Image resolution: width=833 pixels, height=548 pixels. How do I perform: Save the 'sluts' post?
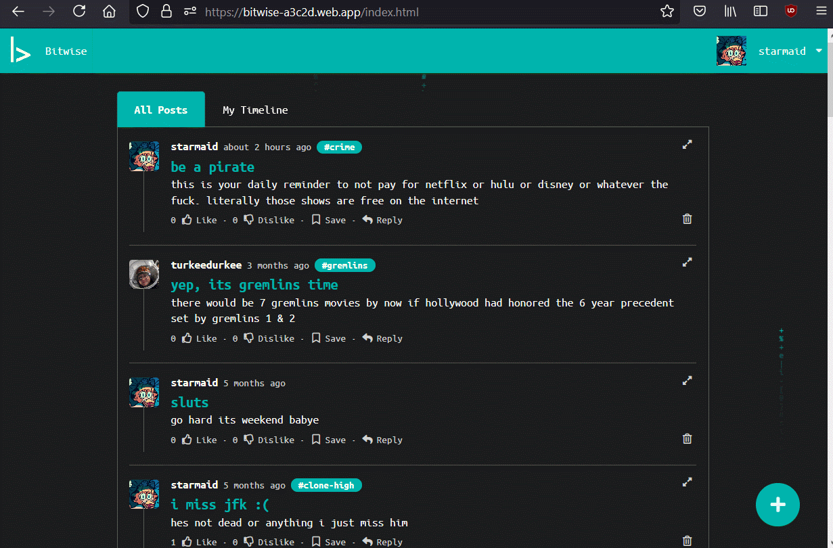[x=328, y=440]
